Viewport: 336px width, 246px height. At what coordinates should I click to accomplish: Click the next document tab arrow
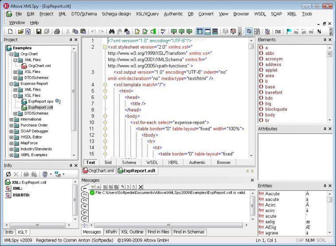pos(252,171)
